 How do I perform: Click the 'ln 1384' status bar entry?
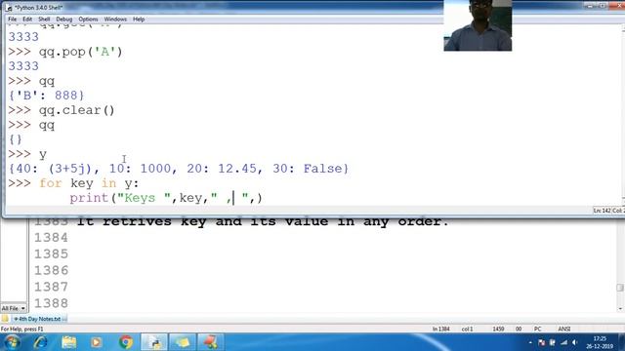[x=440, y=330]
